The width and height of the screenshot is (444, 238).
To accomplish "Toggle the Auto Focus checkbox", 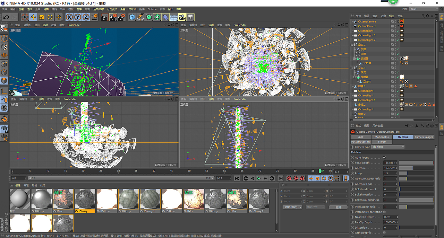I will click(384, 158).
